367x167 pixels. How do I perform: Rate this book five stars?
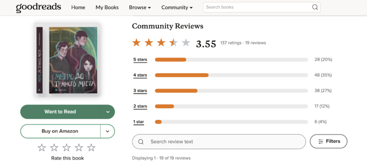91,147
